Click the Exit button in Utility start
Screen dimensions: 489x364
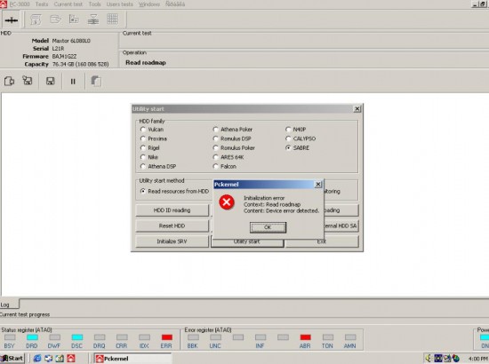(x=322, y=243)
